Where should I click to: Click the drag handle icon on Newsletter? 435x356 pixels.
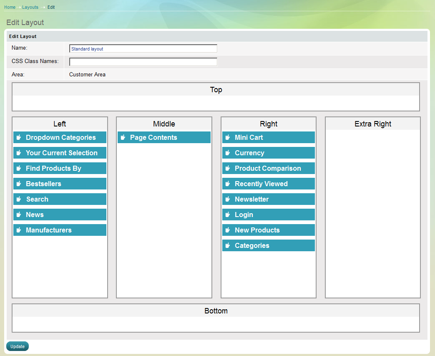(x=228, y=199)
